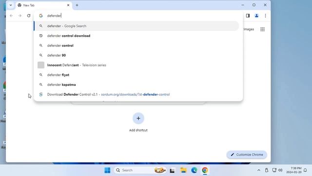Launch Microsoft Edge from the taskbar
This screenshot has height=176, width=312.
point(194,170)
